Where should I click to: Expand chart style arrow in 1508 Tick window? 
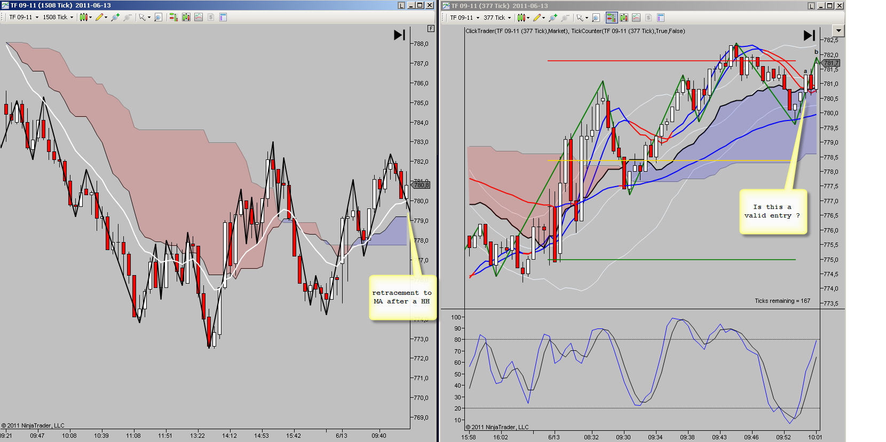(x=90, y=17)
